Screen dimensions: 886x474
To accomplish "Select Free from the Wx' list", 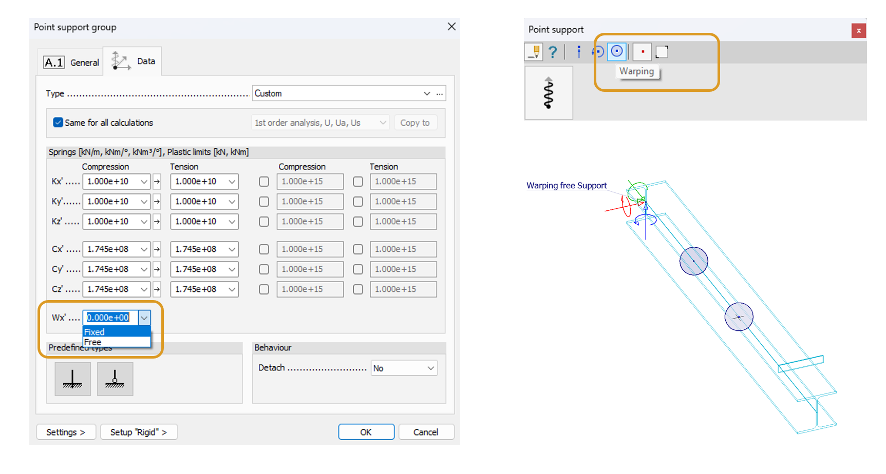I will [93, 342].
